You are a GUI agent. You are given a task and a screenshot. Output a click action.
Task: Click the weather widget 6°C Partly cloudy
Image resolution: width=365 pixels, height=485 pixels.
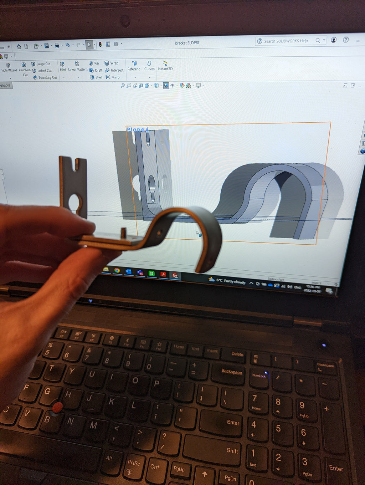coord(227,281)
